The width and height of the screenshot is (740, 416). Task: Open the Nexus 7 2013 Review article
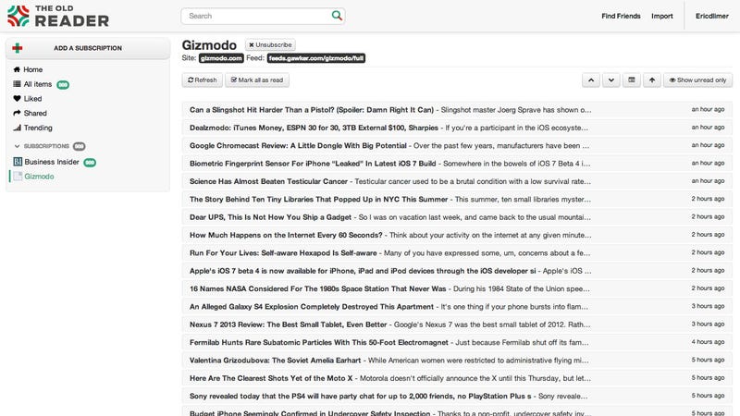tap(457, 324)
